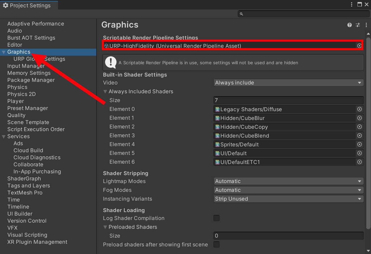Click shader icon of UI/DefaultETC1
371x254 pixels.
coord(217,162)
